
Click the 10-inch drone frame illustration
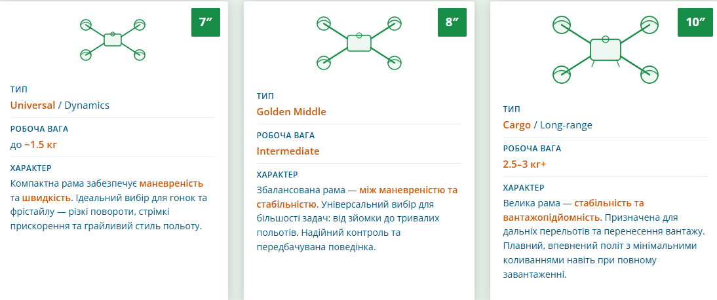605,50
